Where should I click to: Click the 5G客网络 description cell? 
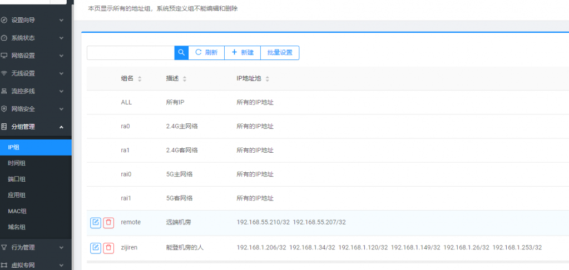(179, 198)
